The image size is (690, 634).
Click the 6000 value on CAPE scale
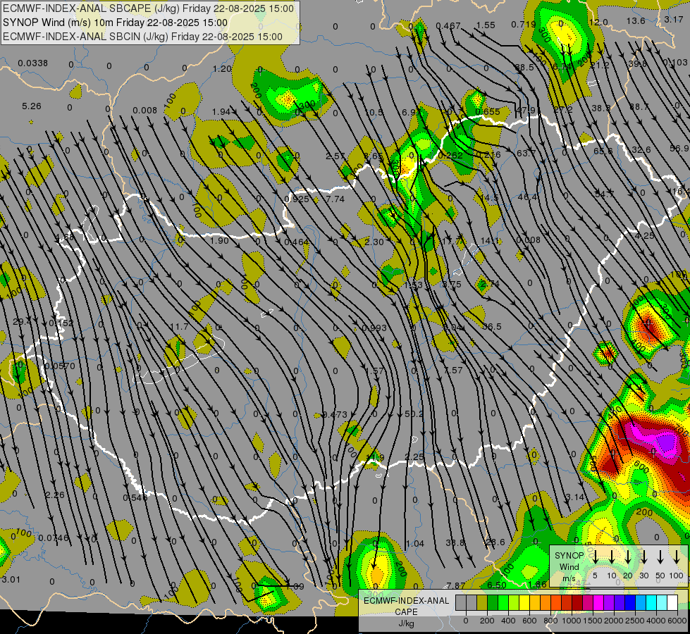(678, 621)
